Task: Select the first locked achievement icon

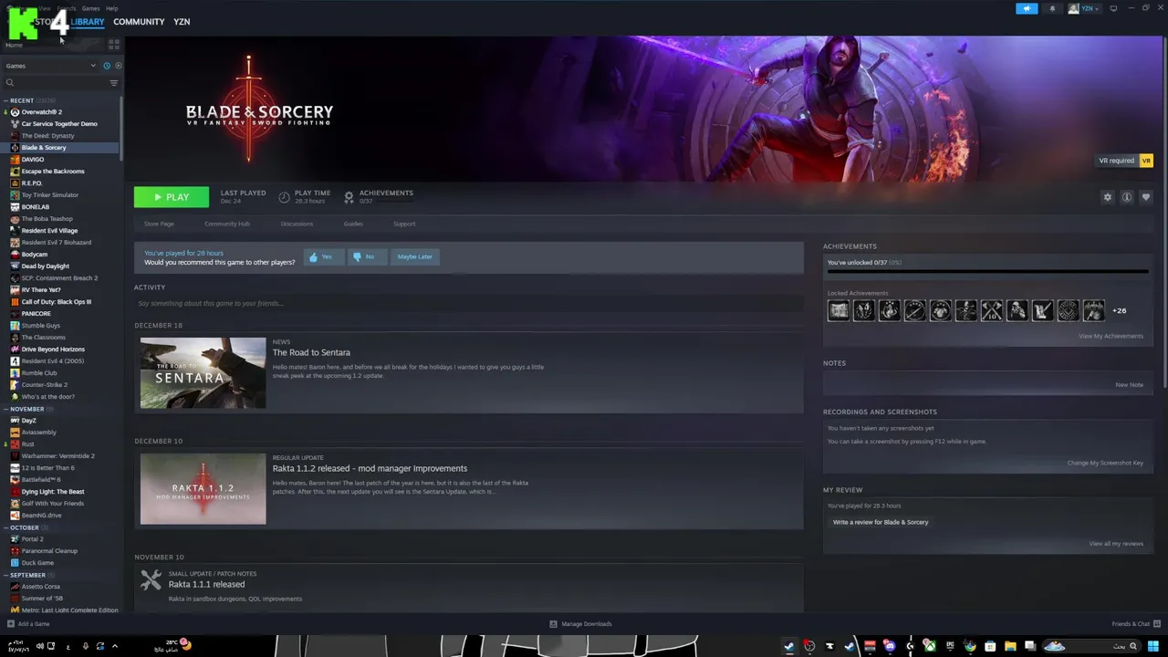Action: click(x=838, y=311)
